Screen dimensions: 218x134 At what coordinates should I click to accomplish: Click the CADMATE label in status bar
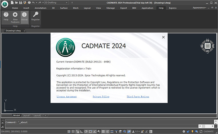(209, 131)
